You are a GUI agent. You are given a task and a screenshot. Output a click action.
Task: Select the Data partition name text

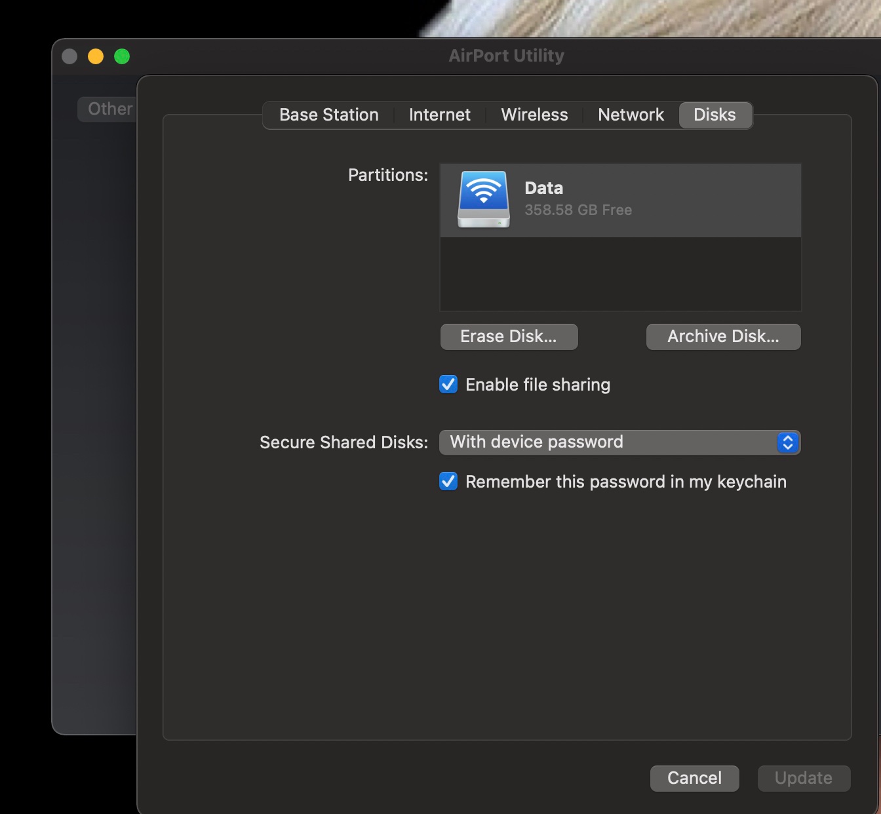click(544, 188)
